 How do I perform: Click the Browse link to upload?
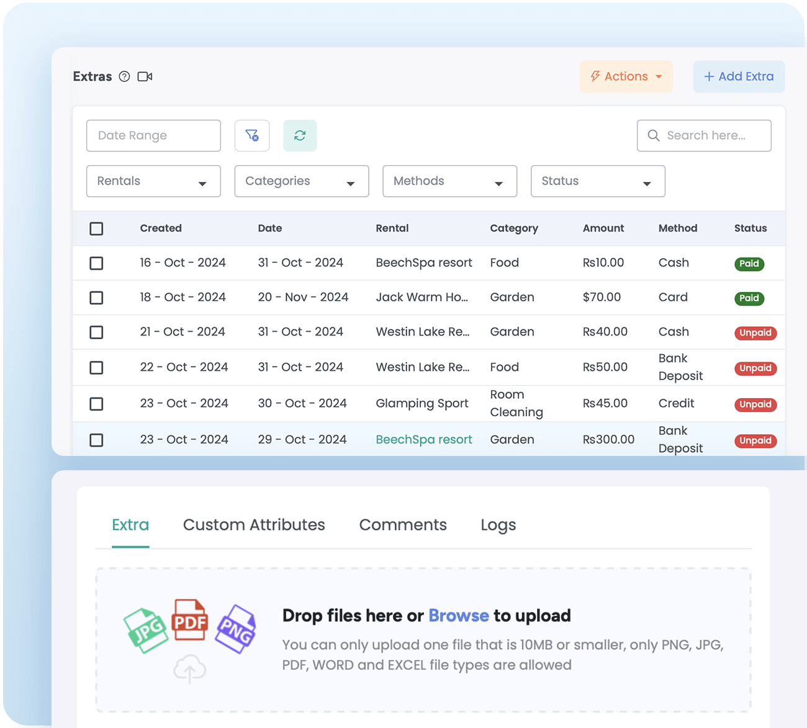458,616
